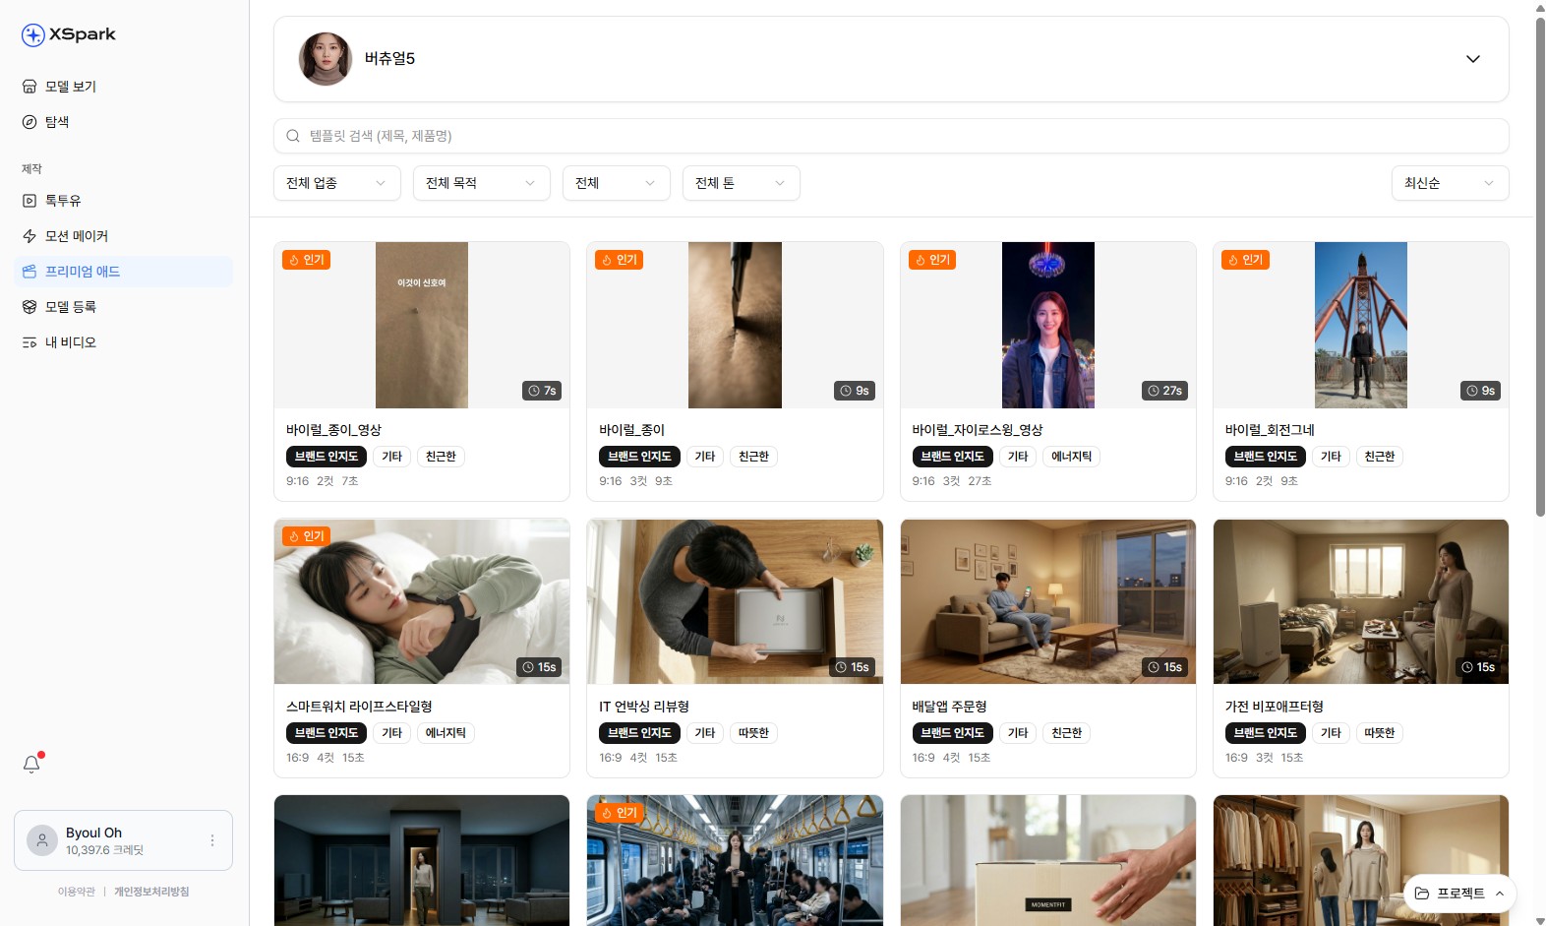Open the 최신순 sort dropdown

tap(1451, 183)
